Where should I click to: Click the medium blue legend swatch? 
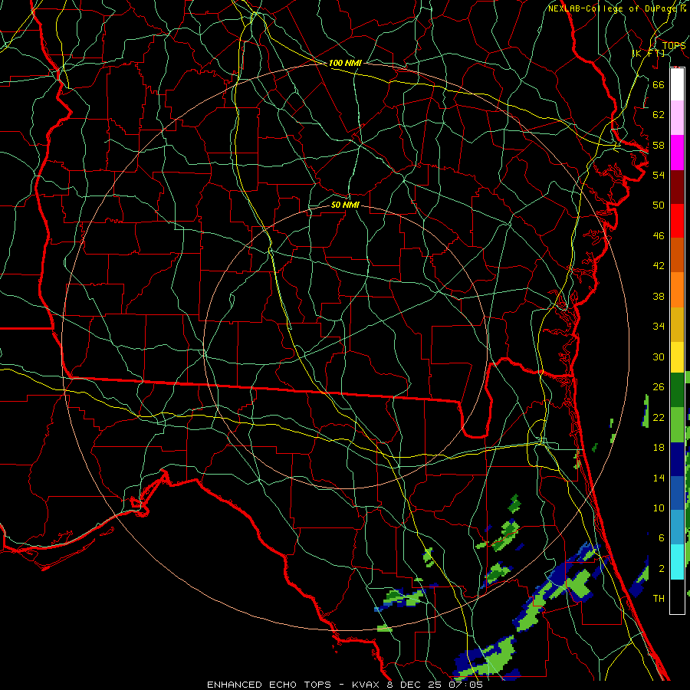click(677, 493)
